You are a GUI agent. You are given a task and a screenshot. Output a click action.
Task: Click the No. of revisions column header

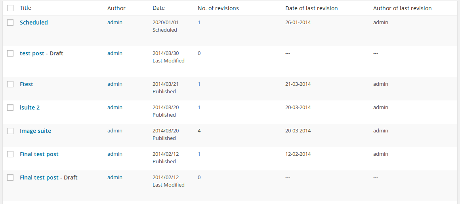point(218,8)
